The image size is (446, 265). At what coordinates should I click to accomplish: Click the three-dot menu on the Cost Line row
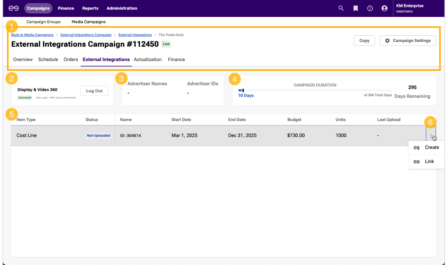431,136
